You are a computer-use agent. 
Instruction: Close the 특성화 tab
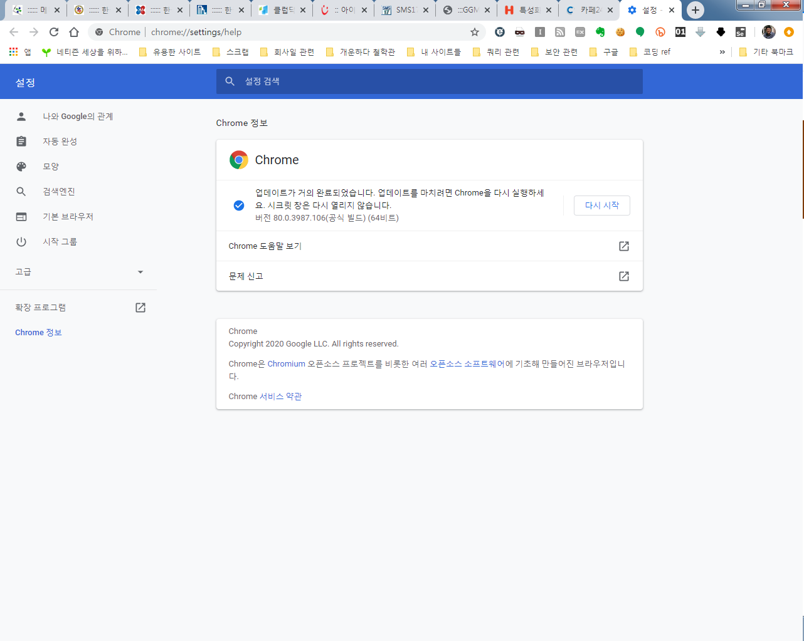coord(549,10)
